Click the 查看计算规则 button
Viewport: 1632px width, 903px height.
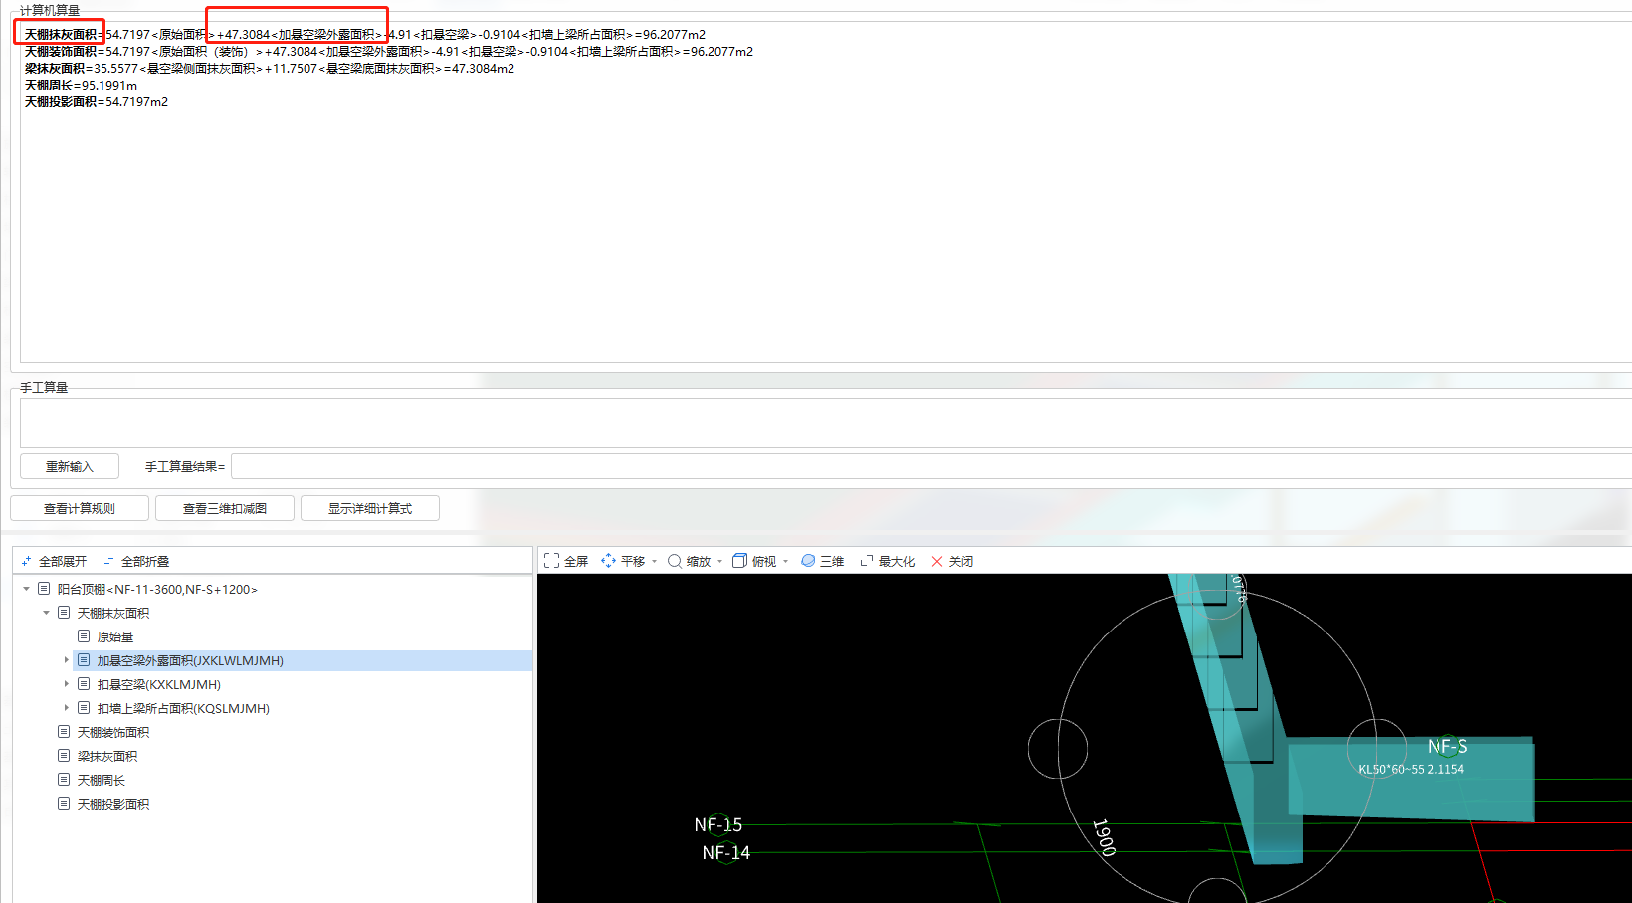[x=80, y=508]
